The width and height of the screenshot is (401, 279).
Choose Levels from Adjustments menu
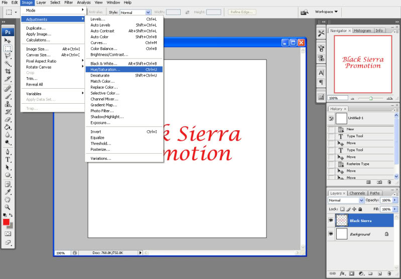tap(124, 19)
